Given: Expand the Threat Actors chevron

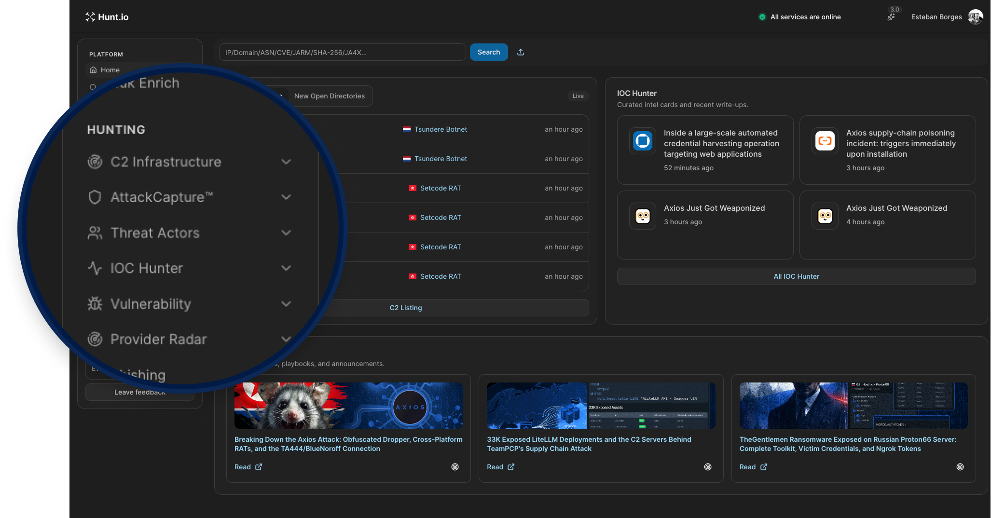Looking at the screenshot, I should (x=286, y=233).
